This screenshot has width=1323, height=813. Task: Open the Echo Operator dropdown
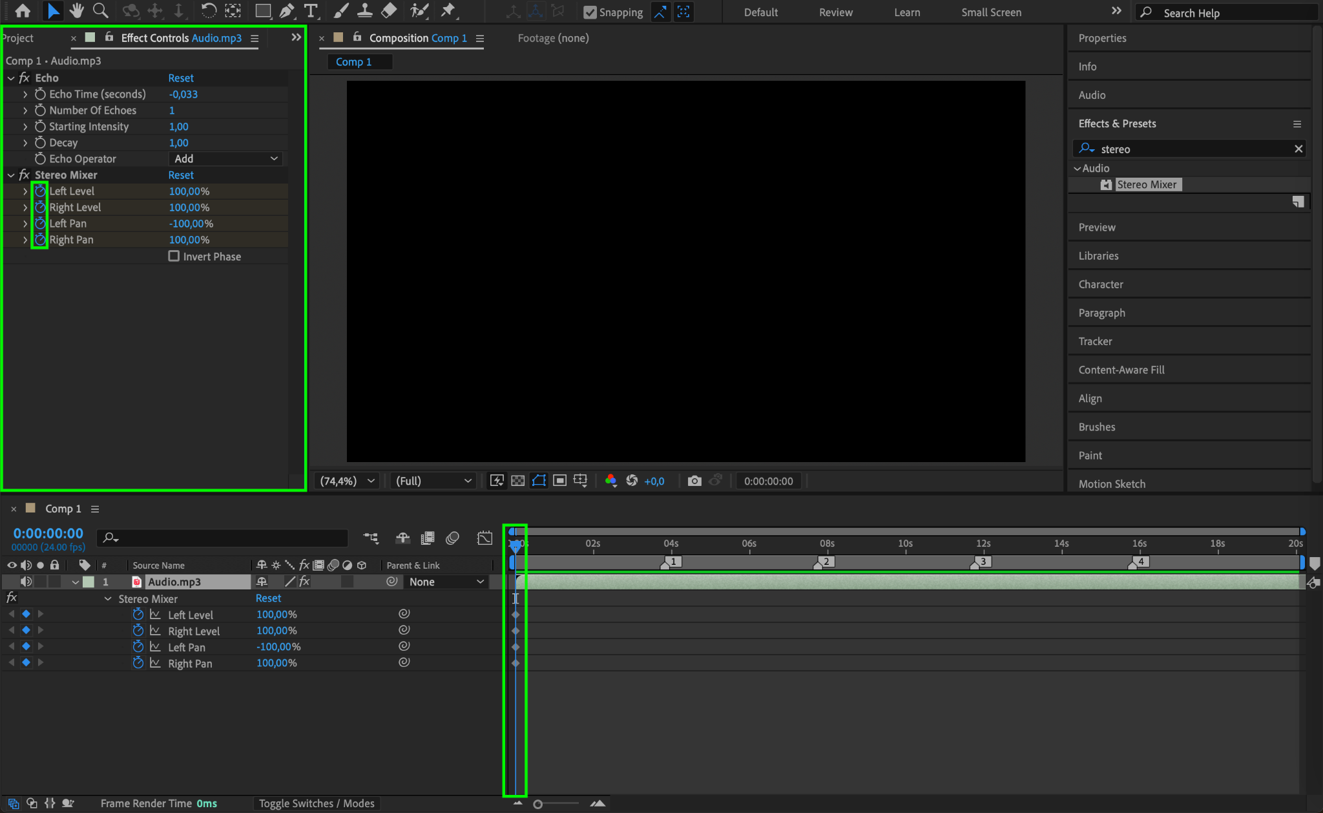tap(225, 159)
